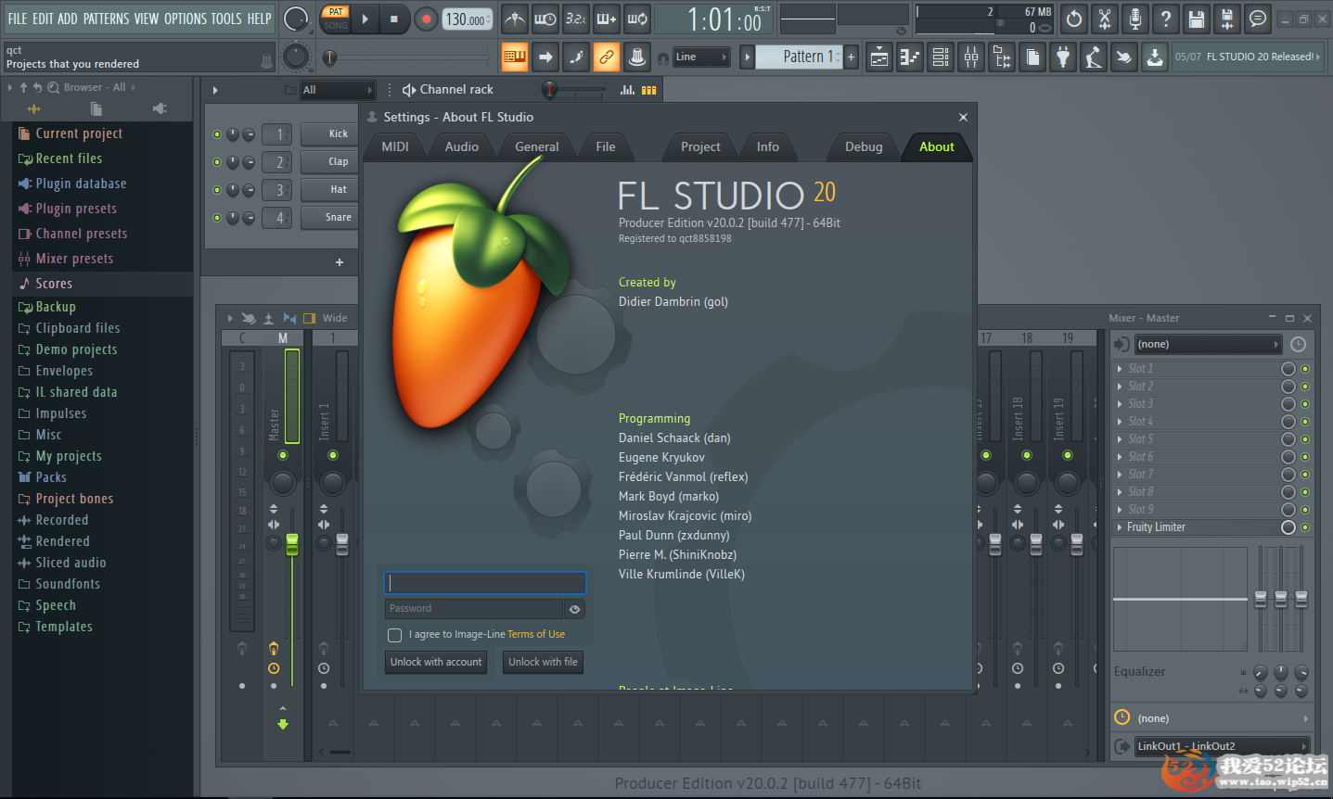This screenshot has height=799, width=1333.
Task: Click the render audio file icon
Action: point(1227,19)
